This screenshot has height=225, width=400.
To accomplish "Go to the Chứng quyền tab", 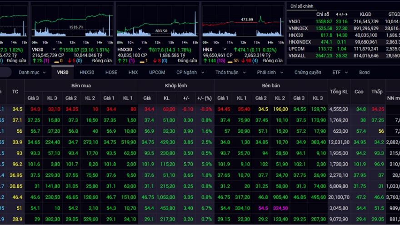I will click(307, 72).
